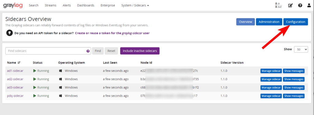Open the Create or reuse a token link
314x115 pixels.
pos(112,33)
